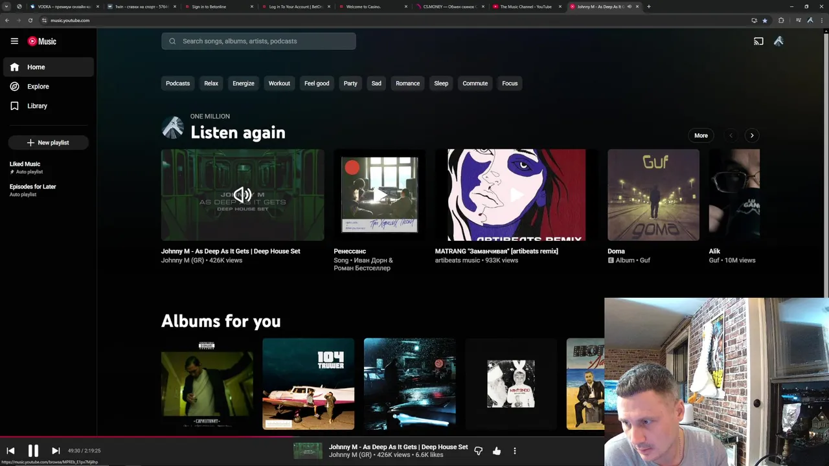829x466 pixels.
Task: Open a new browser tab
Action: click(648, 6)
